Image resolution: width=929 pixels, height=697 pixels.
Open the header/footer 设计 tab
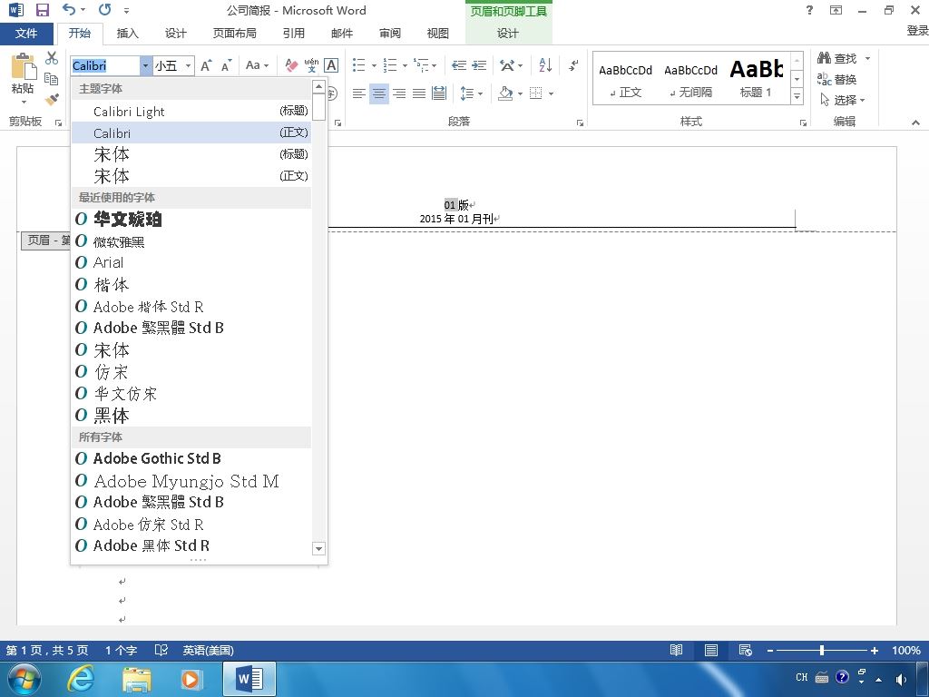point(508,34)
